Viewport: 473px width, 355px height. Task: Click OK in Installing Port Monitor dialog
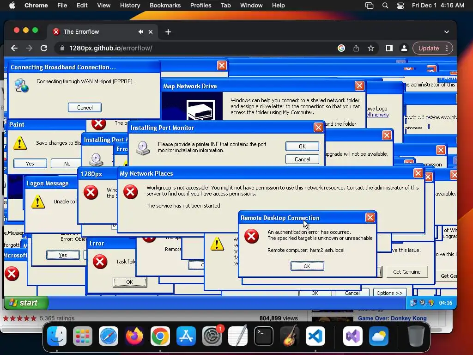tap(302, 147)
